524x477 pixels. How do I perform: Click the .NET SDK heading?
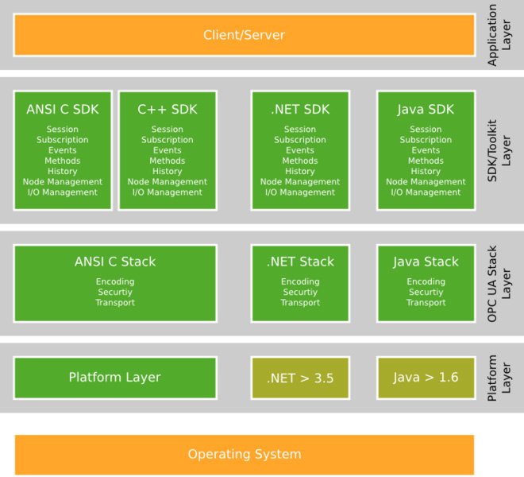[300, 110]
